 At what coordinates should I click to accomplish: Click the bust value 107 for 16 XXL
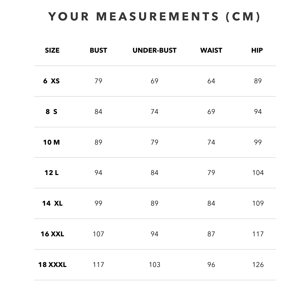point(98,234)
